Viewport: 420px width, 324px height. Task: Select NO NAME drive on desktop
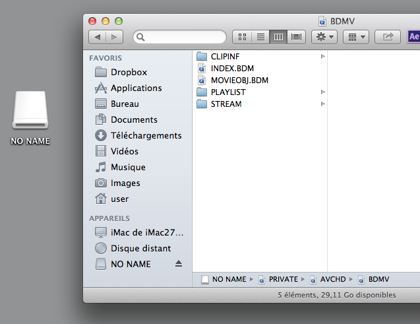coord(30,118)
